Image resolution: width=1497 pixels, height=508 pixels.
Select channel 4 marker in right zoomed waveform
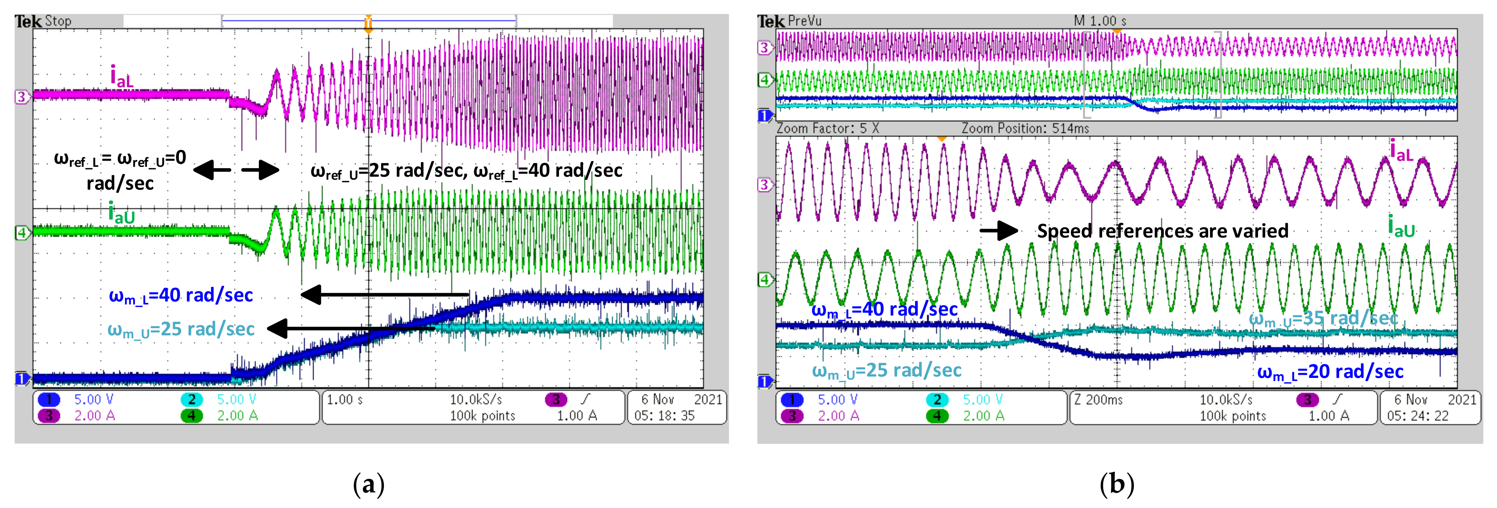[765, 280]
